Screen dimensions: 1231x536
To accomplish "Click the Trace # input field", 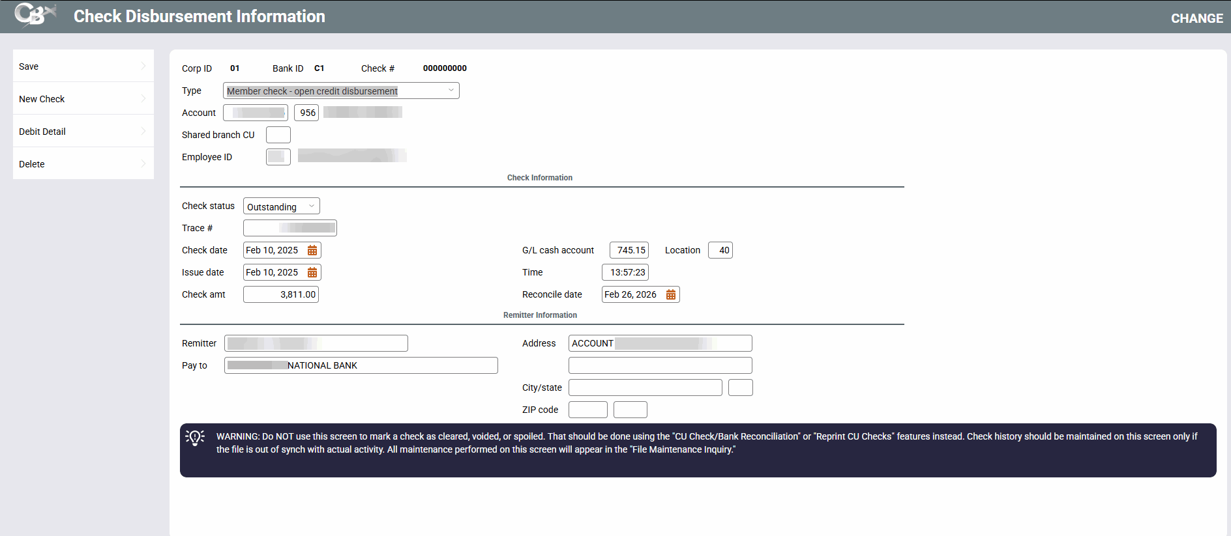I will pos(289,228).
